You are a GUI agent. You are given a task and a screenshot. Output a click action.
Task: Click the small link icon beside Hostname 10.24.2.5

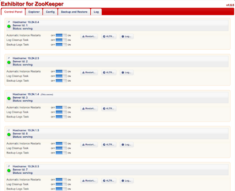(x=9, y=58)
